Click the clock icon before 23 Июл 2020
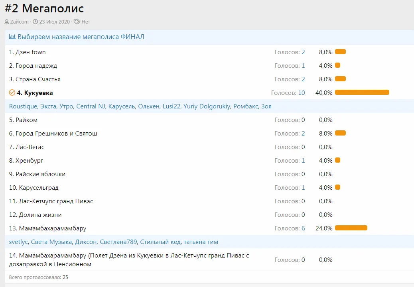414x287 pixels. 35,22
